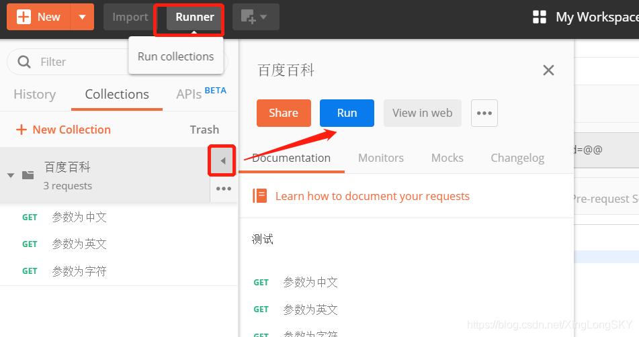Open the collection three-dots menu in sidebar
Viewport: 639px width, 337px height.
click(x=224, y=189)
